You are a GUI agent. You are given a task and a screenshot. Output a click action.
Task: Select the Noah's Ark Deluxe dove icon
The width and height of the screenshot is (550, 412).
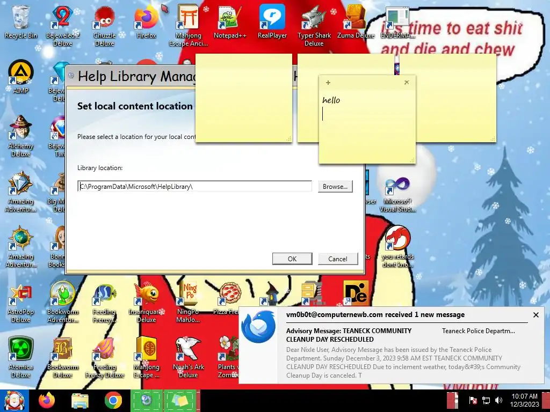click(x=189, y=357)
